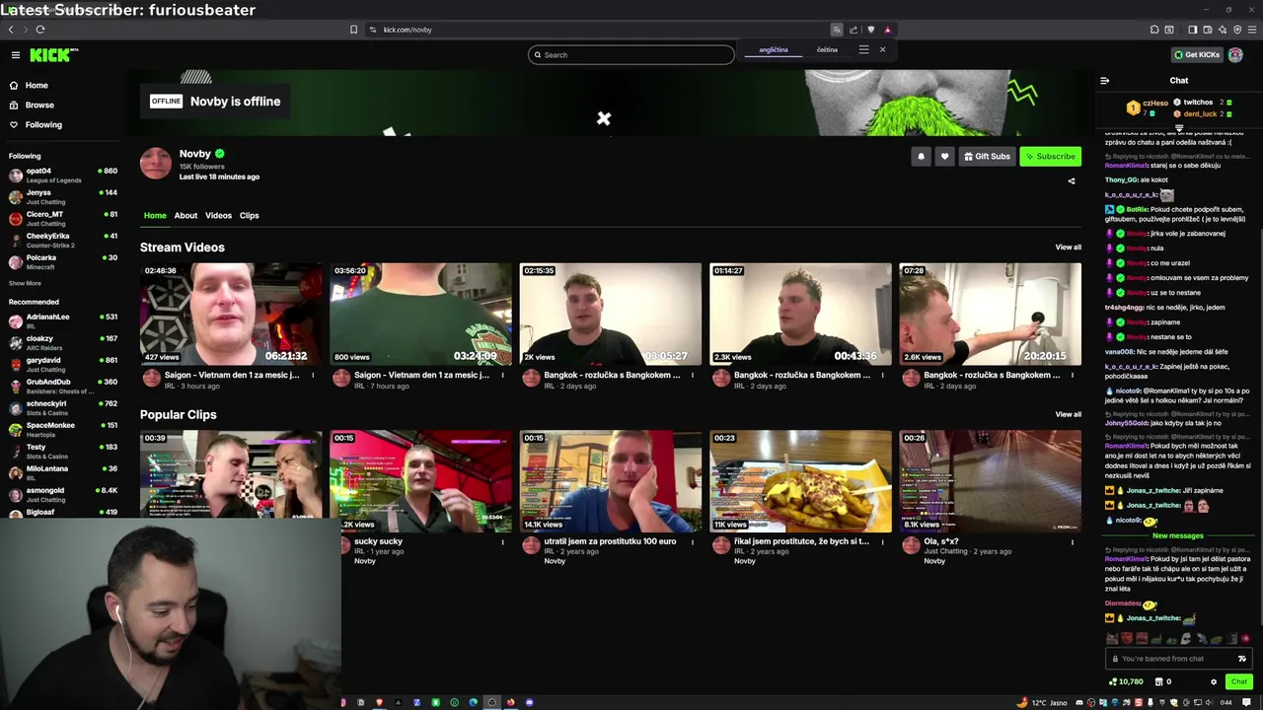Click the 10,780 channel points icon
The width and height of the screenshot is (1263, 710).
[1126, 681]
